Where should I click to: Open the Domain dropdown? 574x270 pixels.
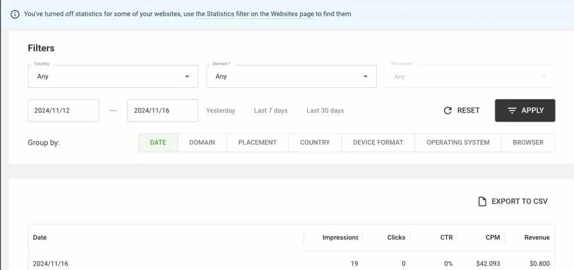(x=291, y=76)
